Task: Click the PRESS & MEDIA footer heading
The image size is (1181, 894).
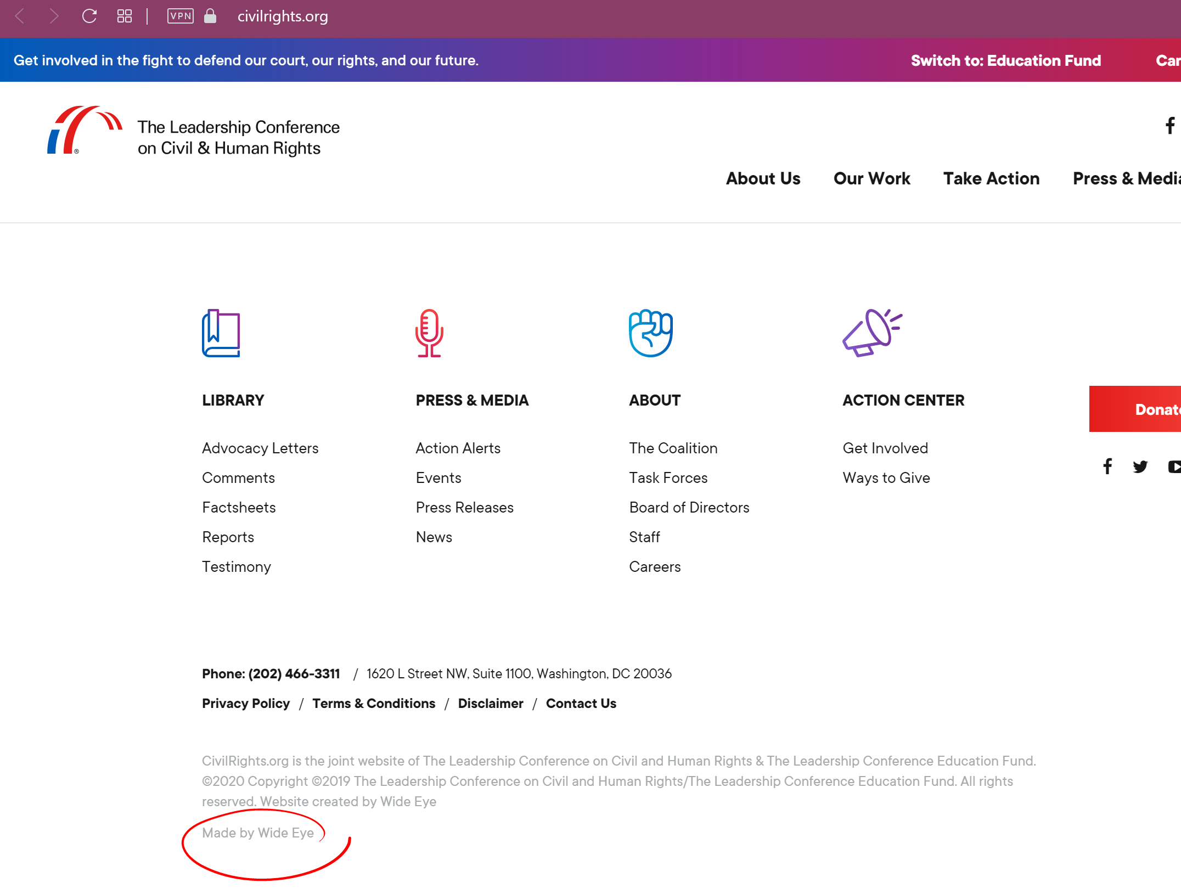Action: [x=472, y=400]
